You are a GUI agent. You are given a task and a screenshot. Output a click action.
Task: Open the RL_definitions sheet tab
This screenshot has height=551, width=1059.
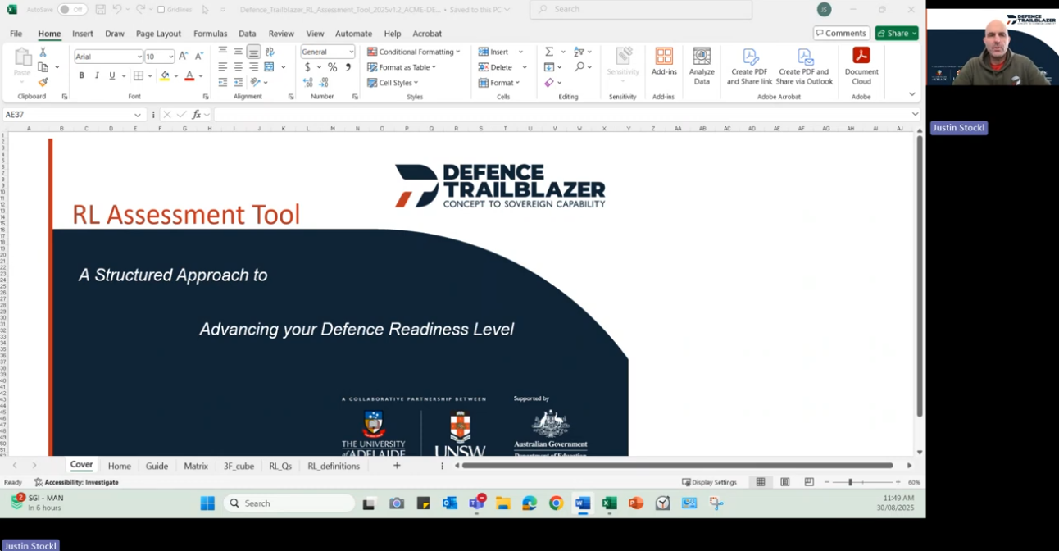[x=334, y=466]
